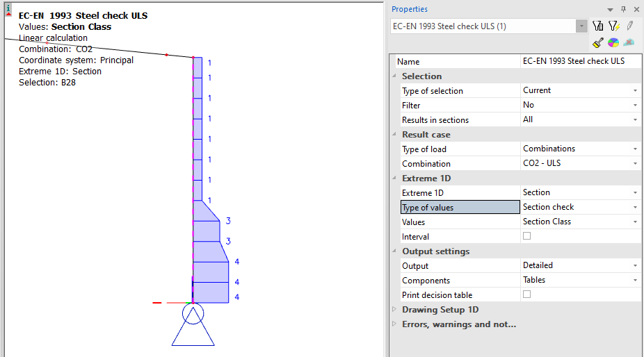The image size is (644, 357).
Task: Click the paintbrush properties painter icon
Action: pos(598,42)
